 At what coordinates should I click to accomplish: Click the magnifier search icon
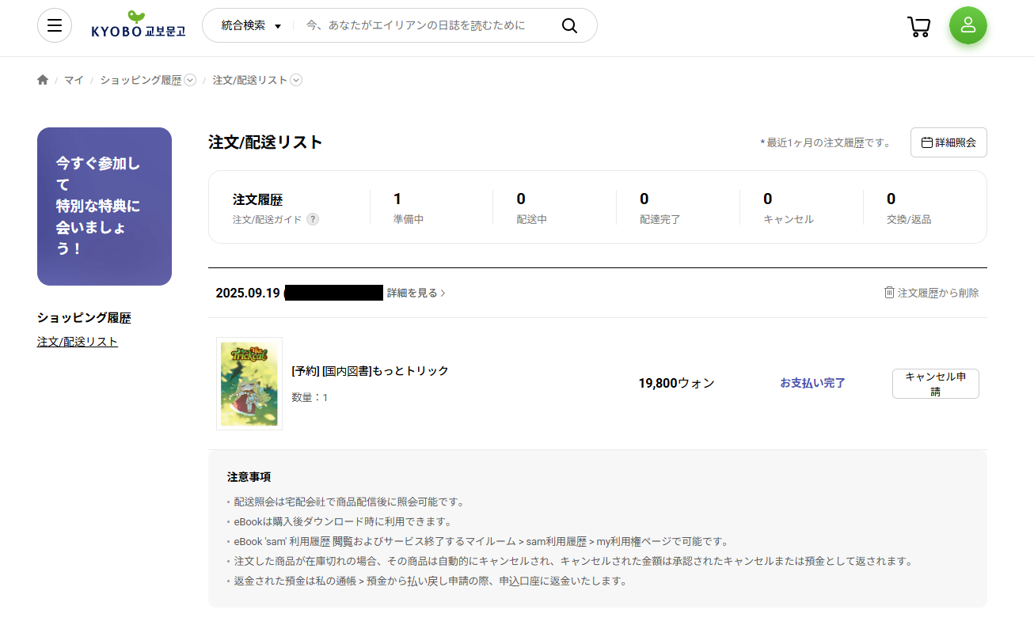point(569,25)
